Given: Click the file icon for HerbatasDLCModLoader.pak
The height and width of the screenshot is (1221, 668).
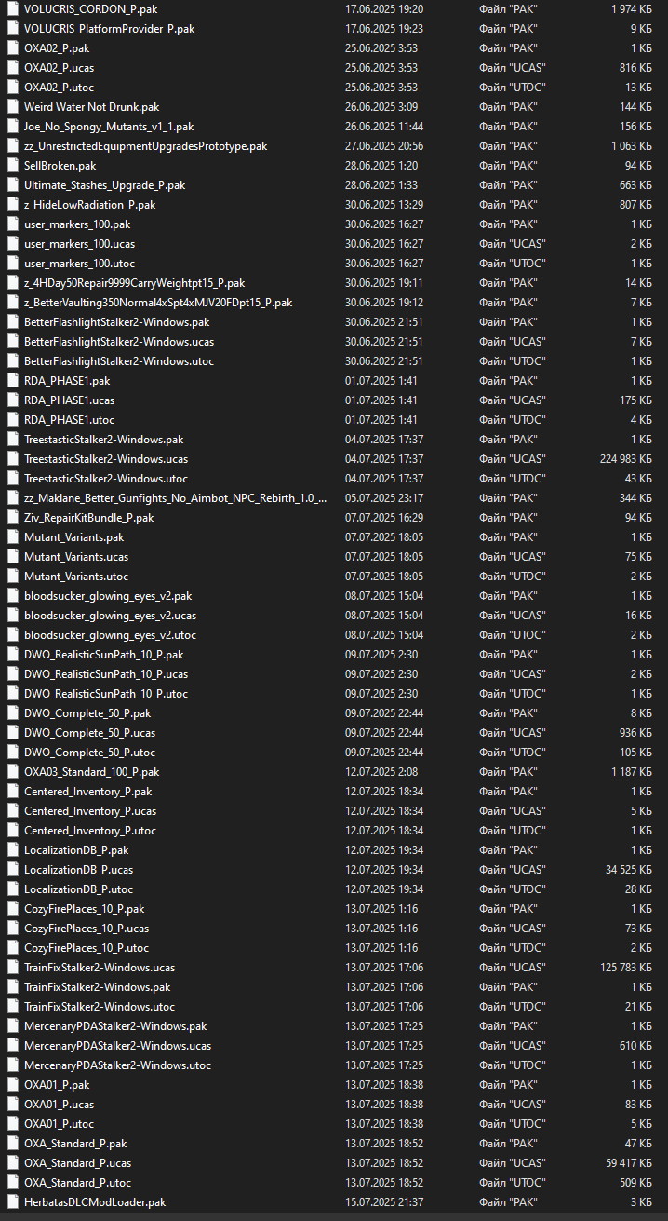Looking at the screenshot, I should click(12, 1202).
